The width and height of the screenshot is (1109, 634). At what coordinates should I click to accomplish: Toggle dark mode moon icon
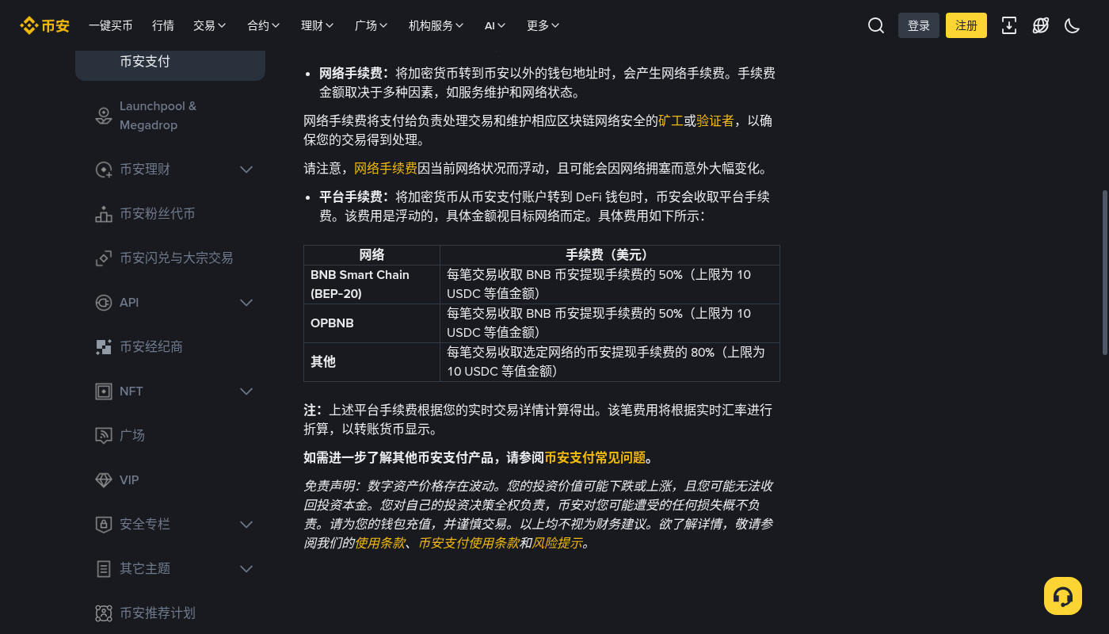click(1073, 25)
